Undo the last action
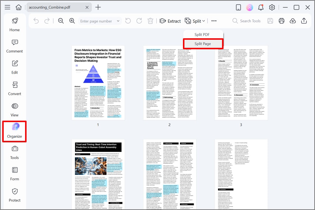The height and width of the screenshot is (210, 315). (x=36, y=21)
